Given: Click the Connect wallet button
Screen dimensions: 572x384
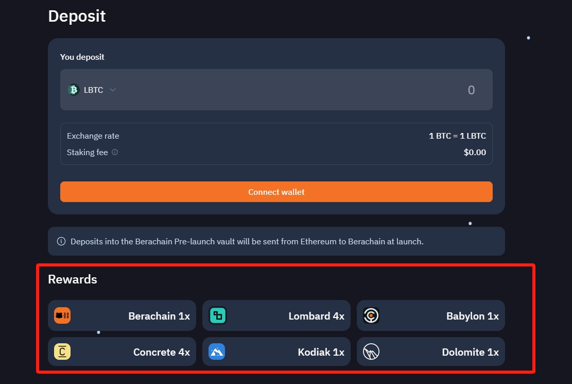Looking at the screenshot, I should tap(276, 192).
